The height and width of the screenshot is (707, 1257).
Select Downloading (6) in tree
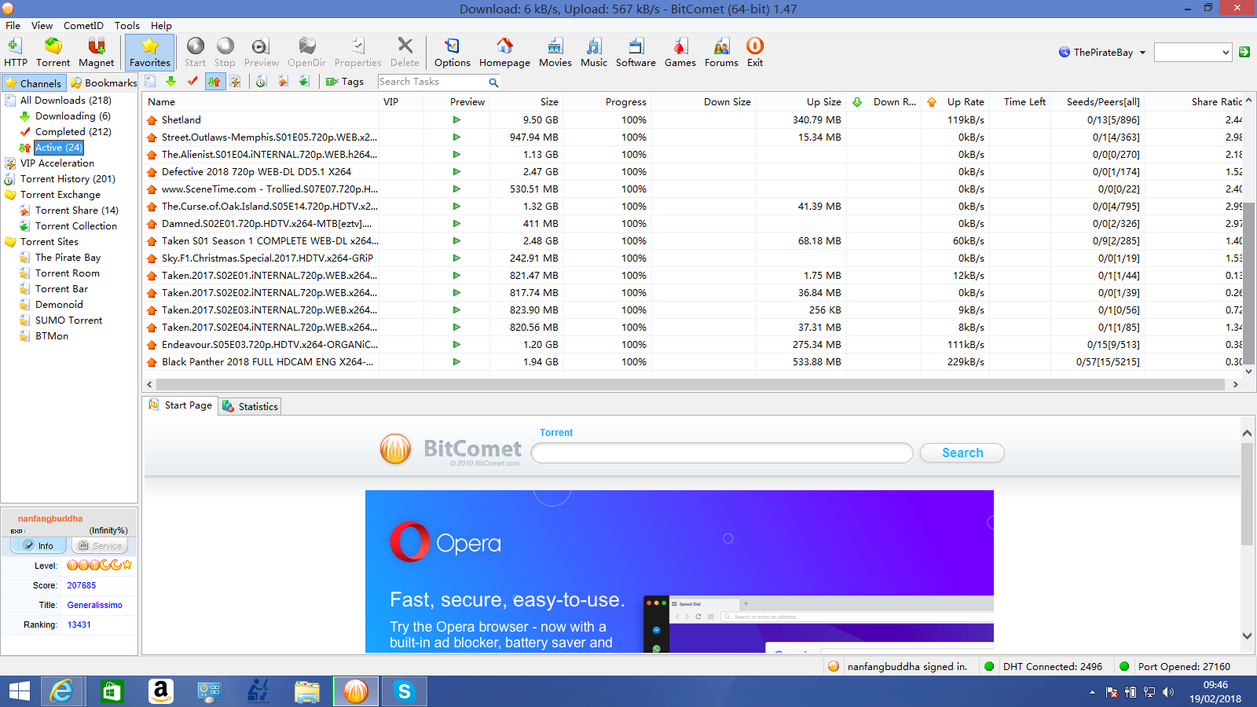(72, 116)
